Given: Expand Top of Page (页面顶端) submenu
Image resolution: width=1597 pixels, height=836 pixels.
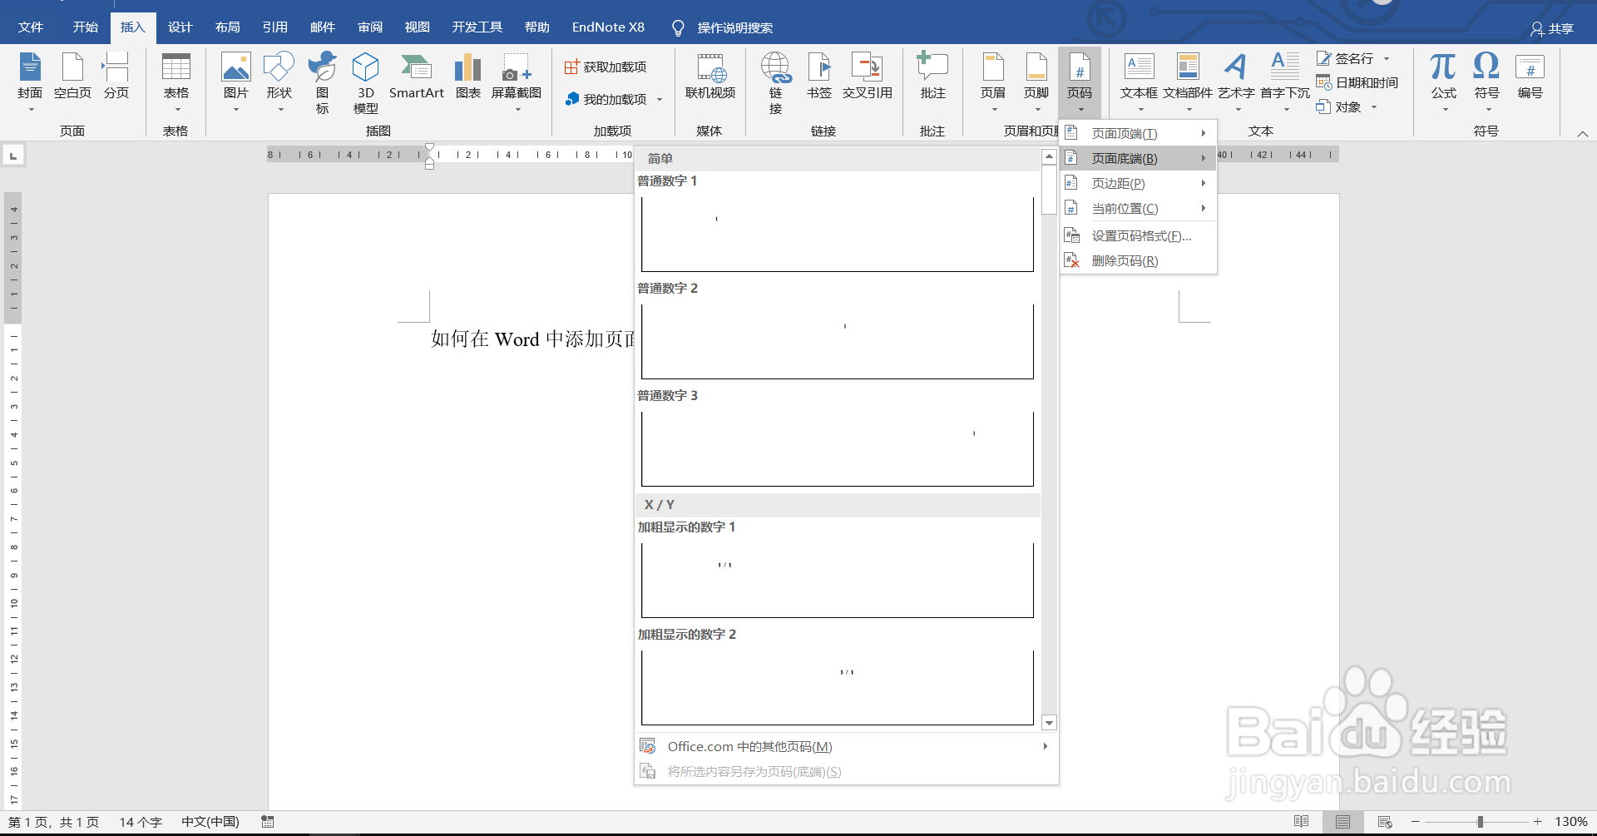Looking at the screenshot, I should click(x=1139, y=133).
